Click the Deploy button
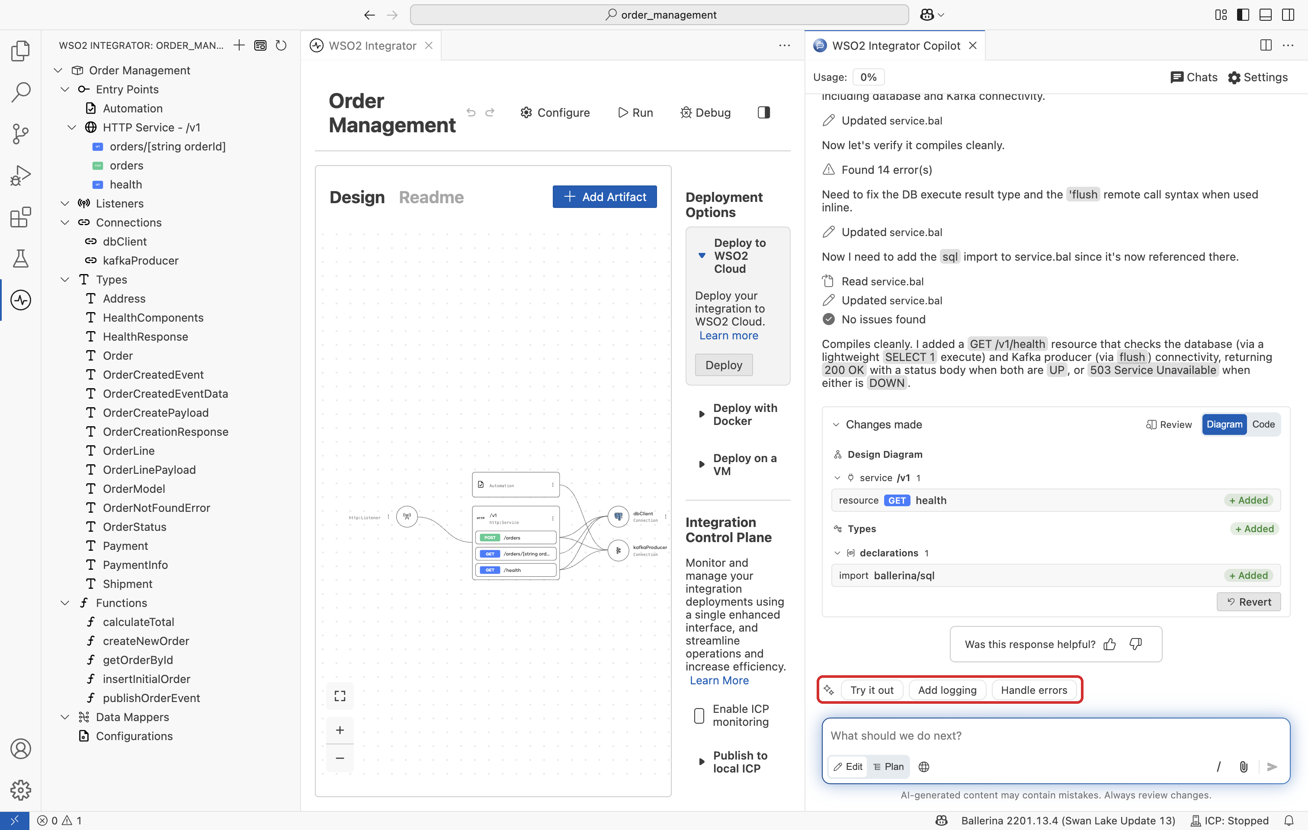The width and height of the screenshot is (1308, 830). tap(724, 365)
